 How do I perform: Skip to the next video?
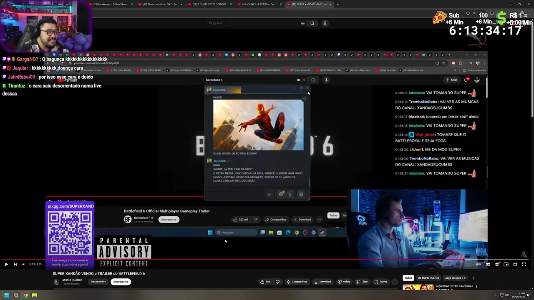tap(15, 264)
